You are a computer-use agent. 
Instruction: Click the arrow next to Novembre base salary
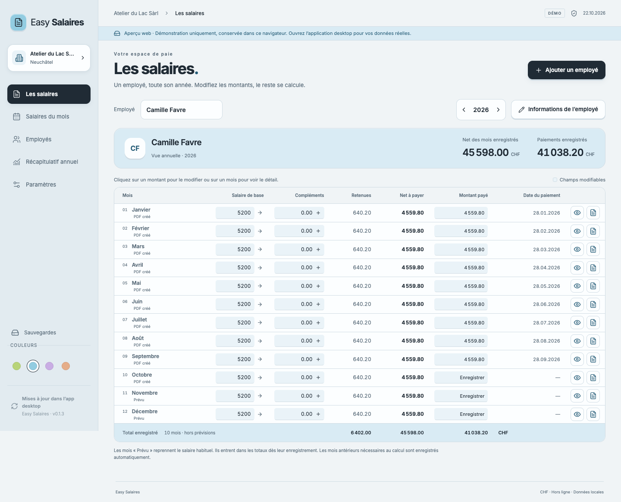click(260, 396)
